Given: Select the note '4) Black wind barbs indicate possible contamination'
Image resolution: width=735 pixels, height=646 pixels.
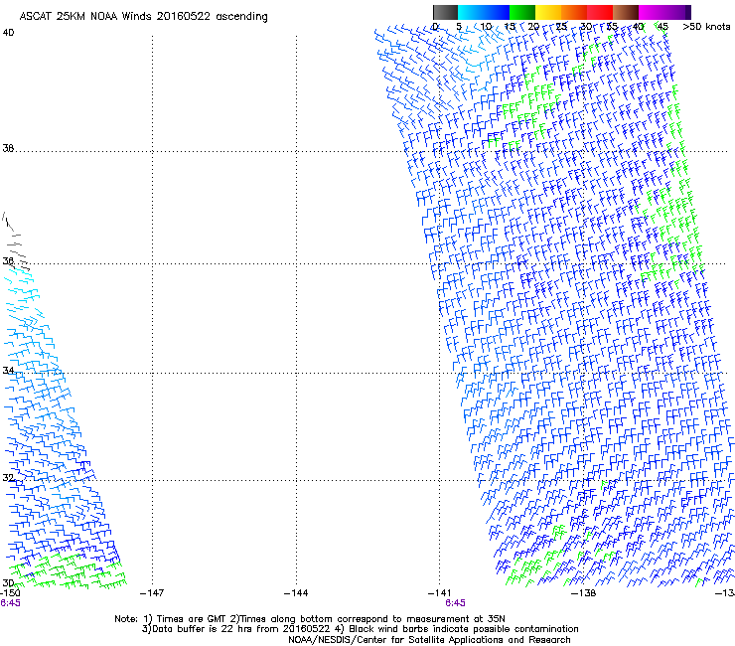Looking at the screenshot, I should click(457, 629).
